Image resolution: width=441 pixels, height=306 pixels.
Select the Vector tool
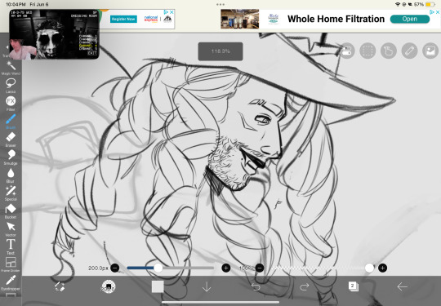11,229
